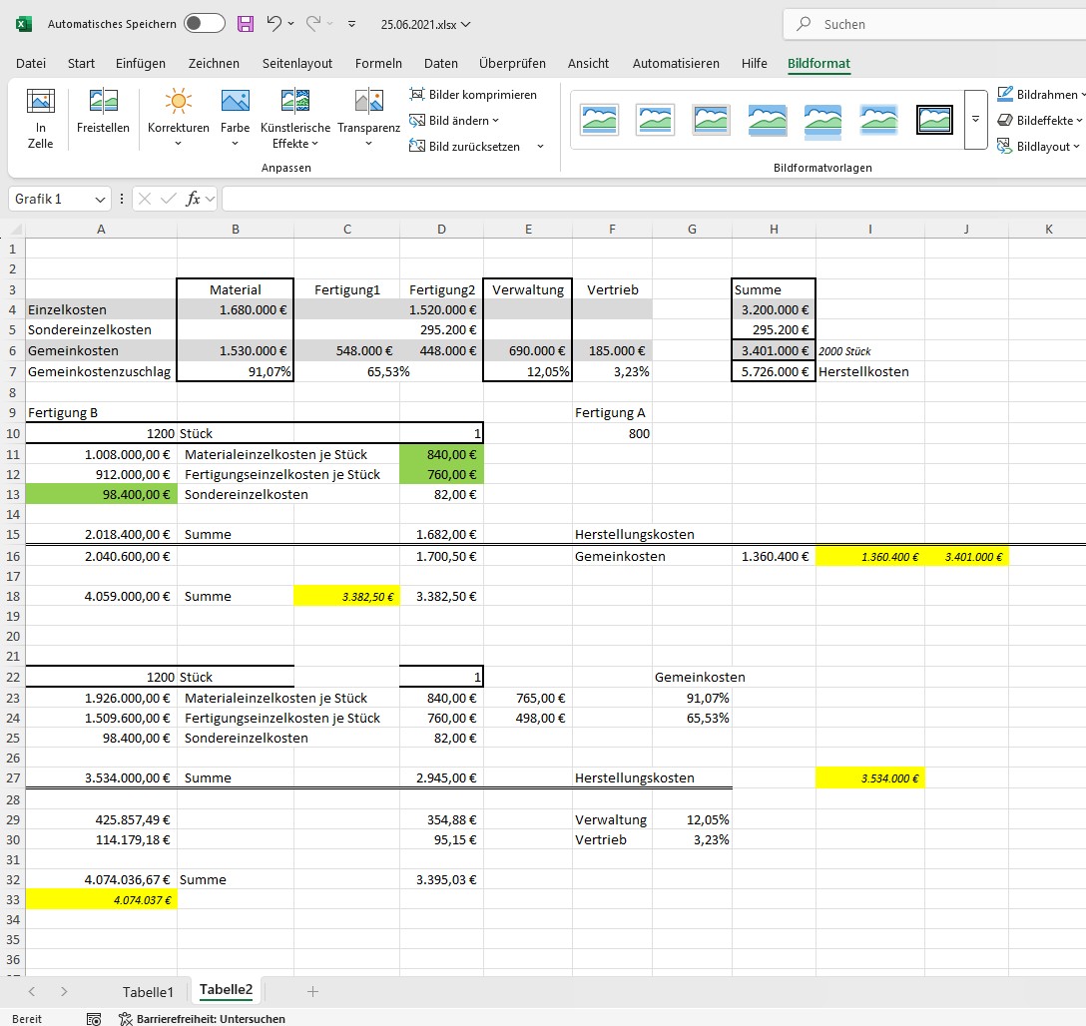The image size is (1086, 1026).
Task: Select the first picture style thumbnail
Action: pos(600,120)
